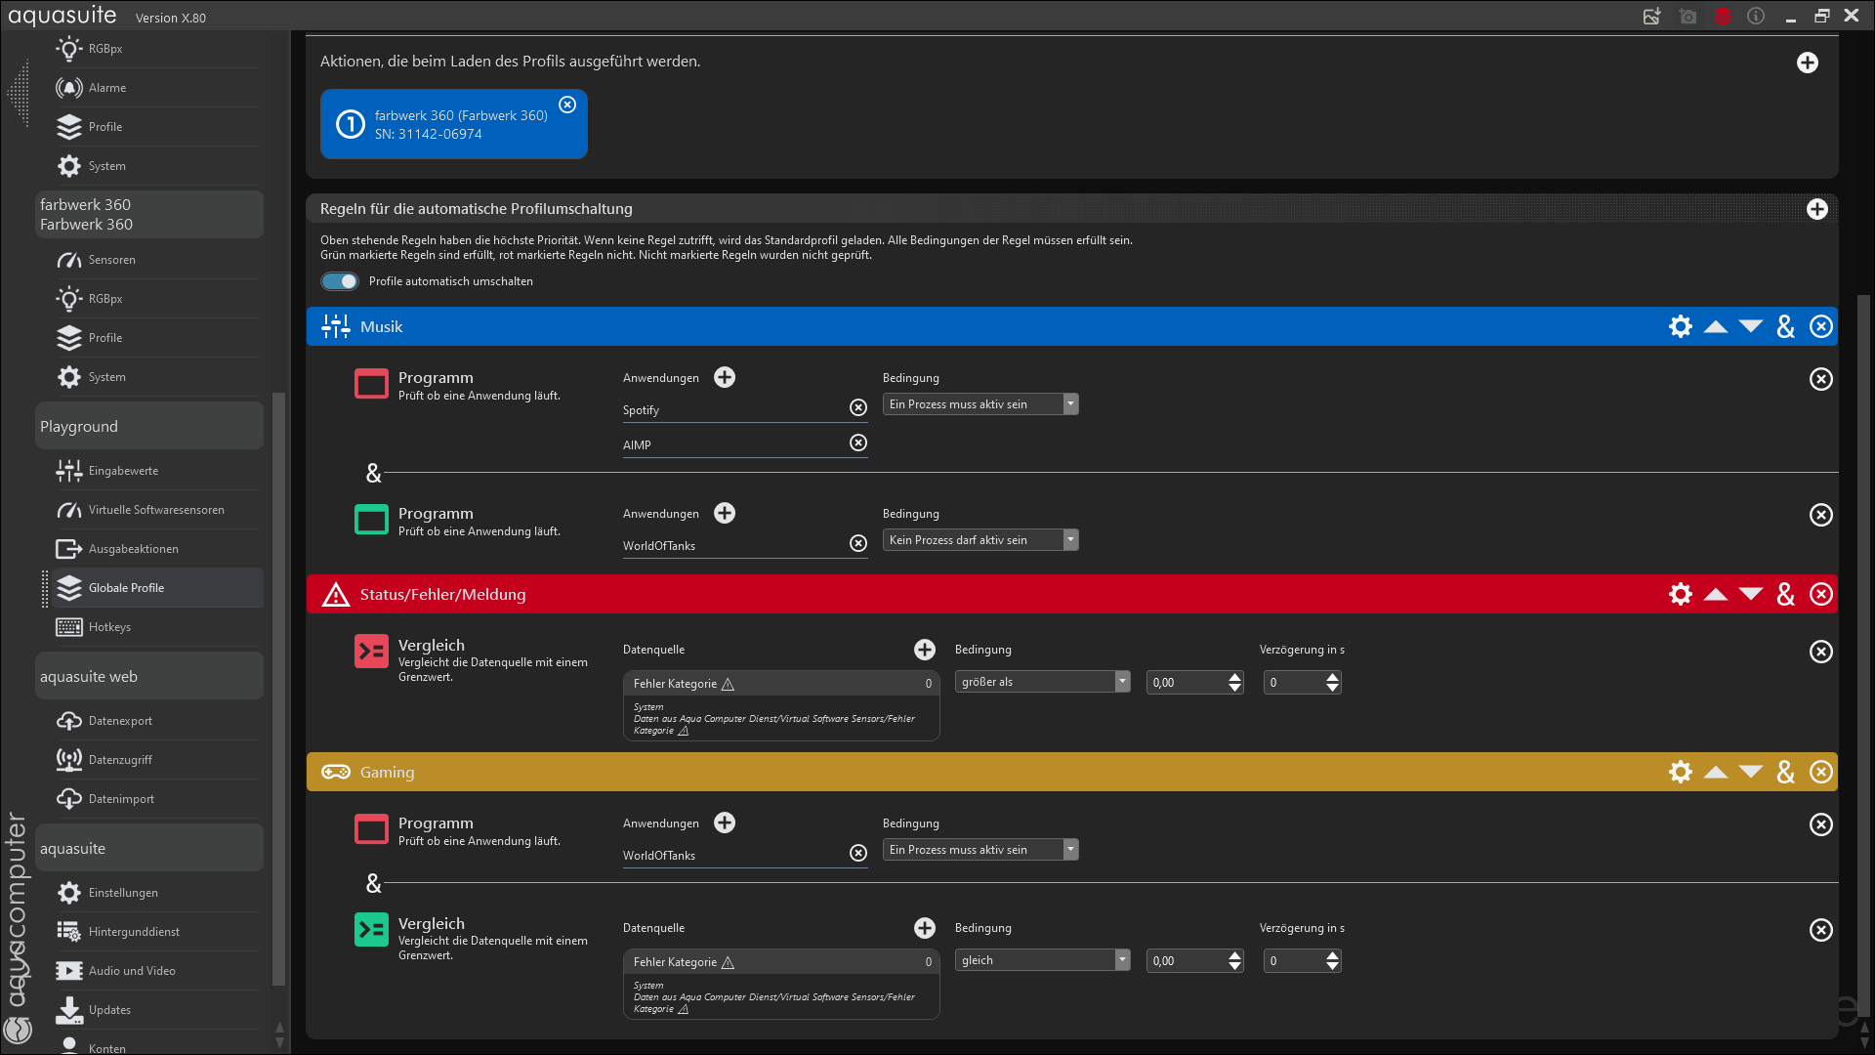Open 'größer als' condition dropdown

tap(1041, 682)
